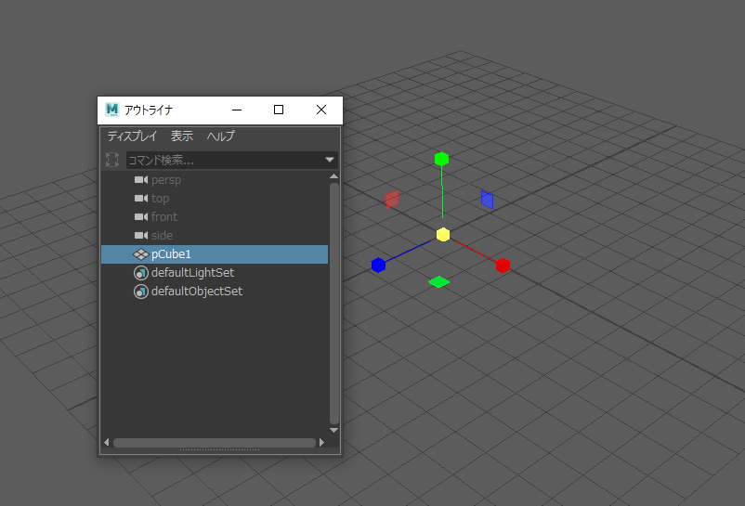
Task: Select pCube1 in the outliner
Action: [x=215, y=254]
